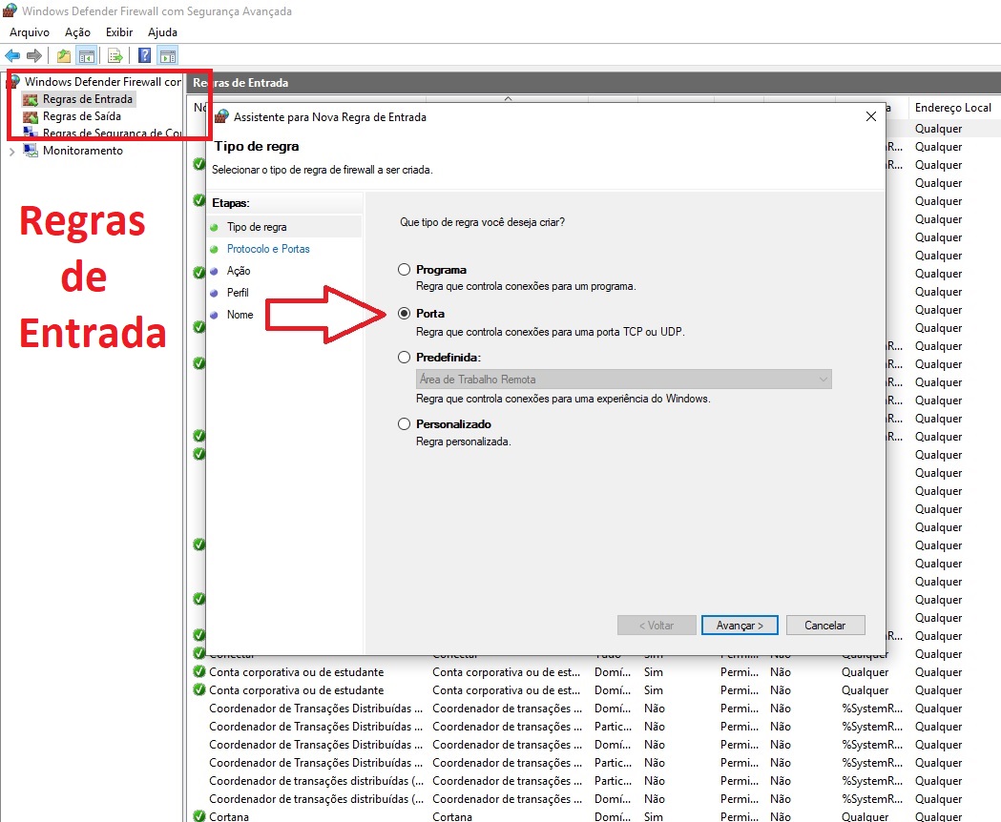Expand the Monitoramento tree node
The width and height of the screenshot is (1001, 822).
pos(11,152)
